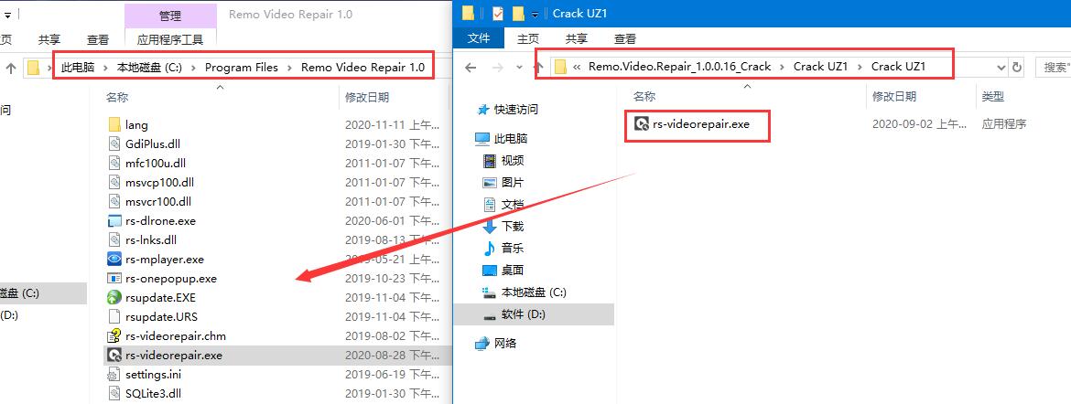Go forward in Crack UZ1 window
1071x404 pixels.
pos(498,67)
